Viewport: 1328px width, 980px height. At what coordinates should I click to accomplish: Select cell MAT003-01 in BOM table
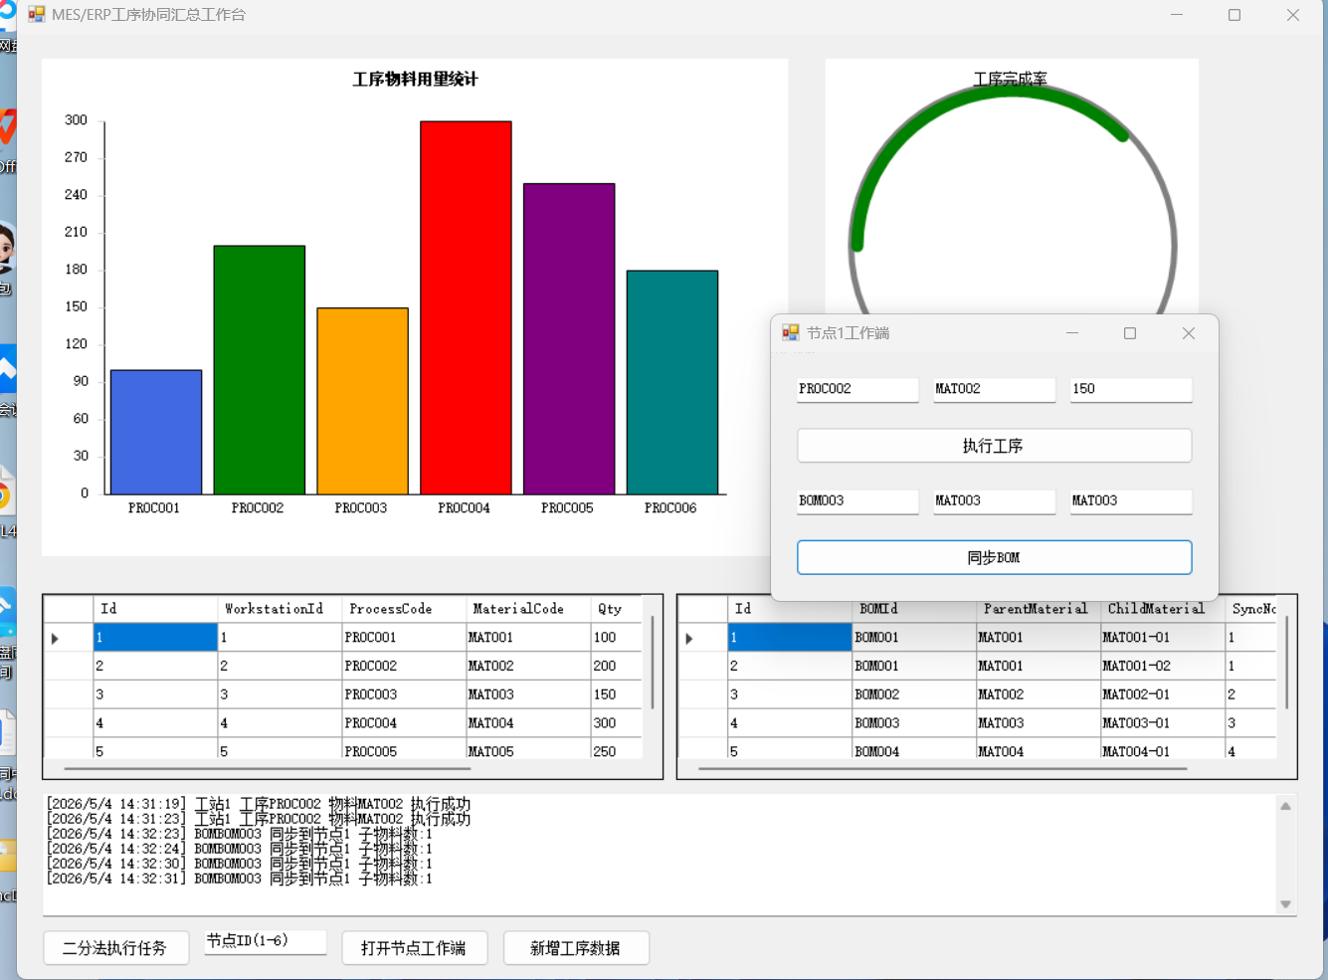pos(1163,723)
